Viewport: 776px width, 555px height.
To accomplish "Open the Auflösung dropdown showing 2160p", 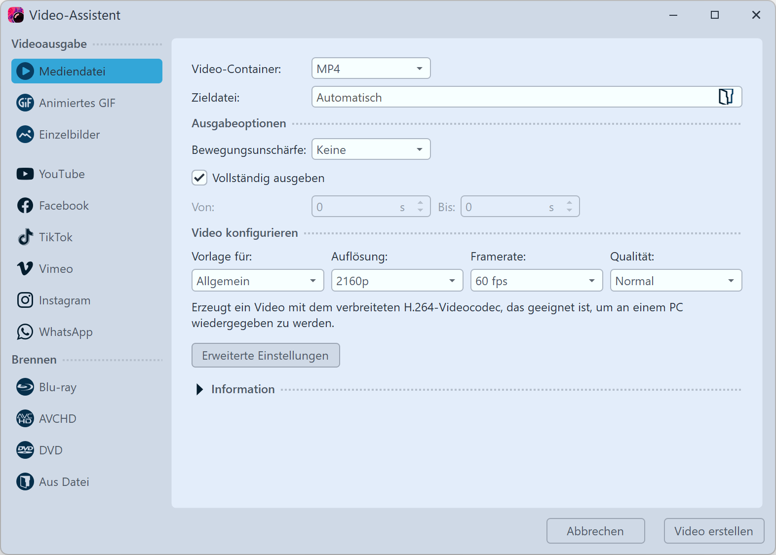I will tap(397, 281).
